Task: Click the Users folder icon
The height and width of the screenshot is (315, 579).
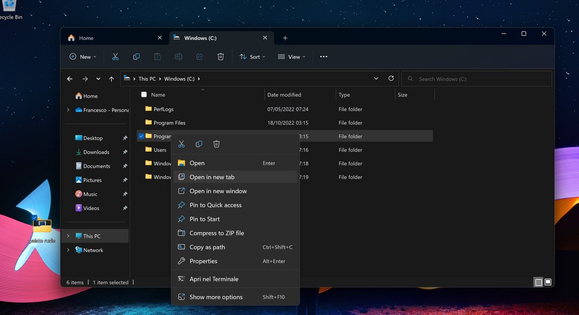Action: [x=148, y=150]
